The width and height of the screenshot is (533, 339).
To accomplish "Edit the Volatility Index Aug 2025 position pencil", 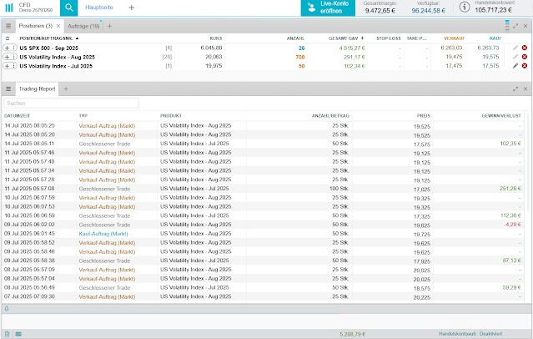I will coord(515,57).
